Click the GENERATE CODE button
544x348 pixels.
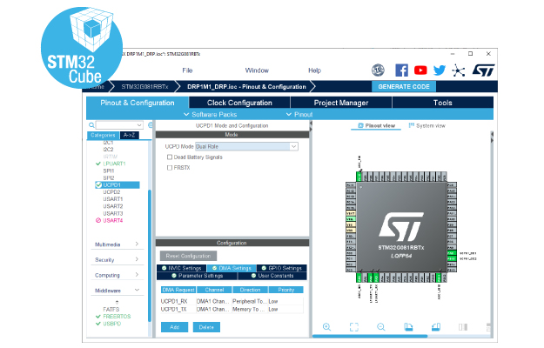404,87
